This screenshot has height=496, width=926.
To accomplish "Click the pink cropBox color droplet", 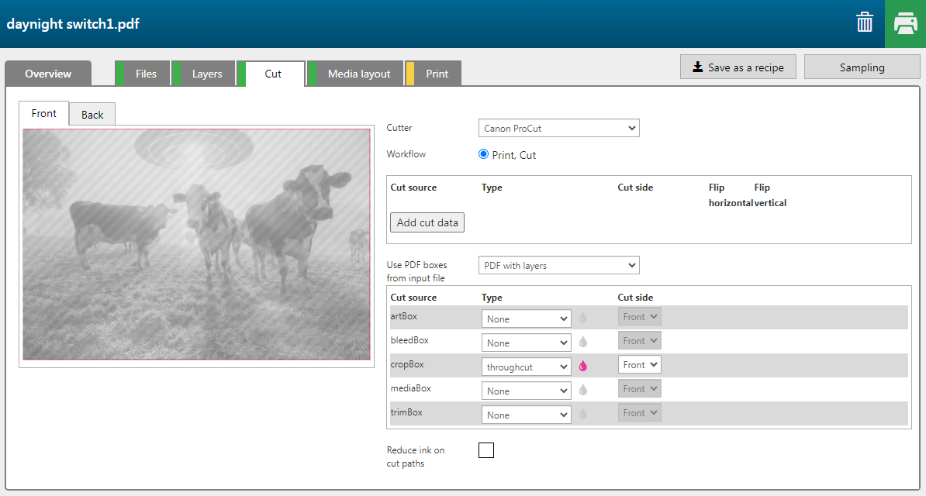I will (x=583, y=366).
